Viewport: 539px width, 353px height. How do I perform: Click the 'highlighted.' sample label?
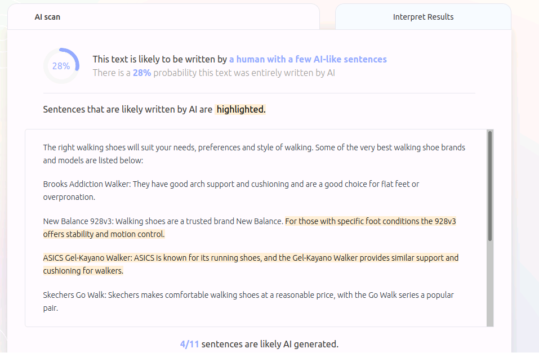tap(240, 109)
